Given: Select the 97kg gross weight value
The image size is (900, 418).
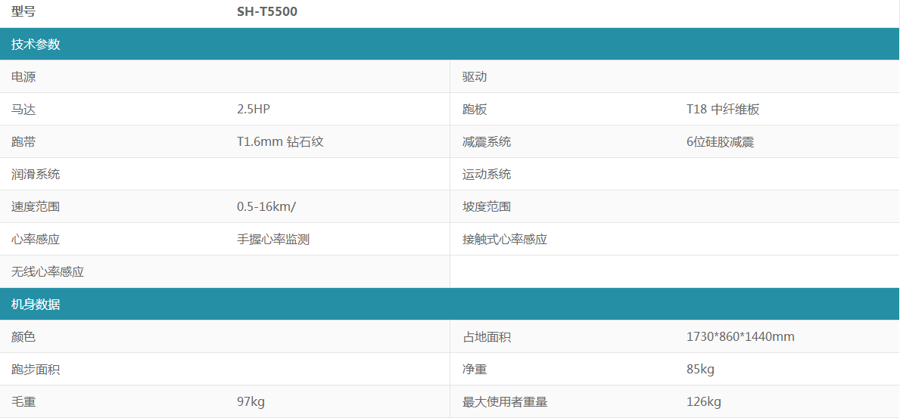Looking at the screenshot, I should 251,402.
